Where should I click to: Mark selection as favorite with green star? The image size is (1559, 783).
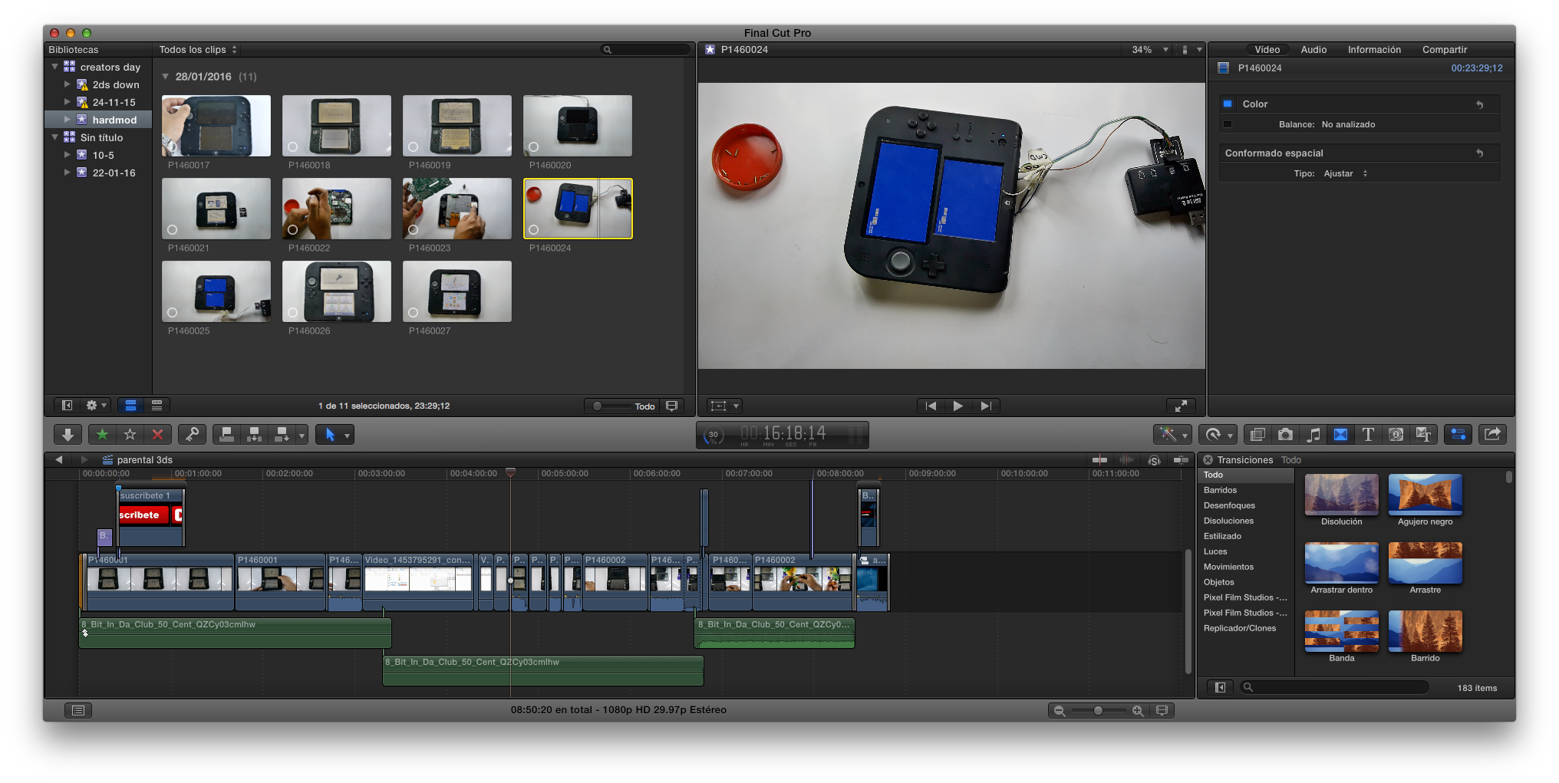102,435
